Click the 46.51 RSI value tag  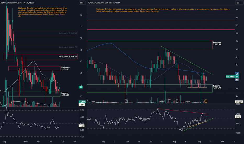coord(81,126)
